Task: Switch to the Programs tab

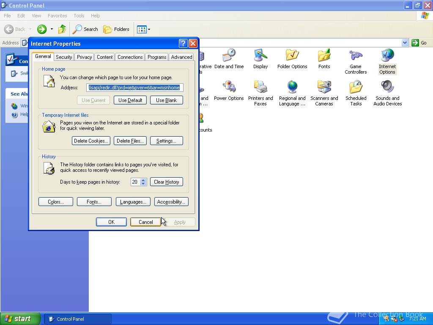Action: 157,57
